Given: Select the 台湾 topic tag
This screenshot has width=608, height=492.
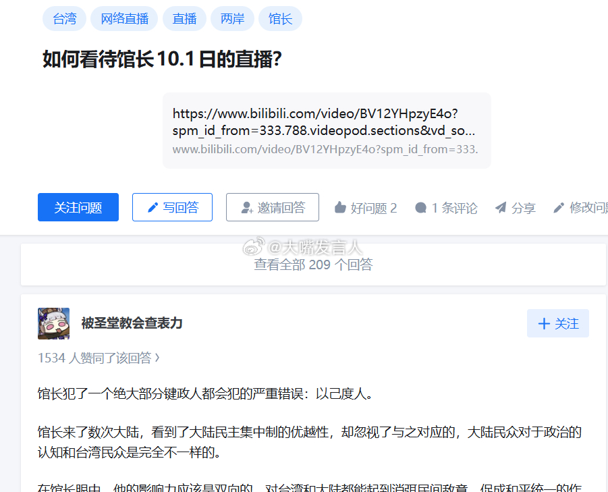Looking at the screenshot, I should (x=64, y=19).
